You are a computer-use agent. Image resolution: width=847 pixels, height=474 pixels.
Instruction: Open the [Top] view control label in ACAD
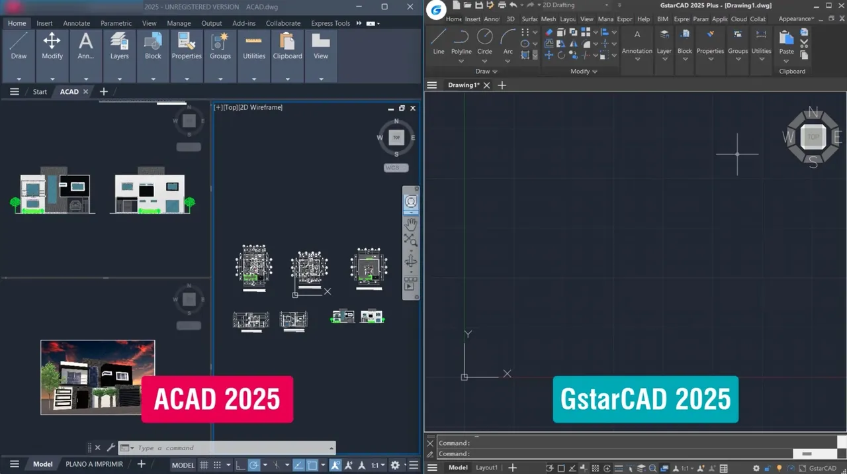pos(231,107)
